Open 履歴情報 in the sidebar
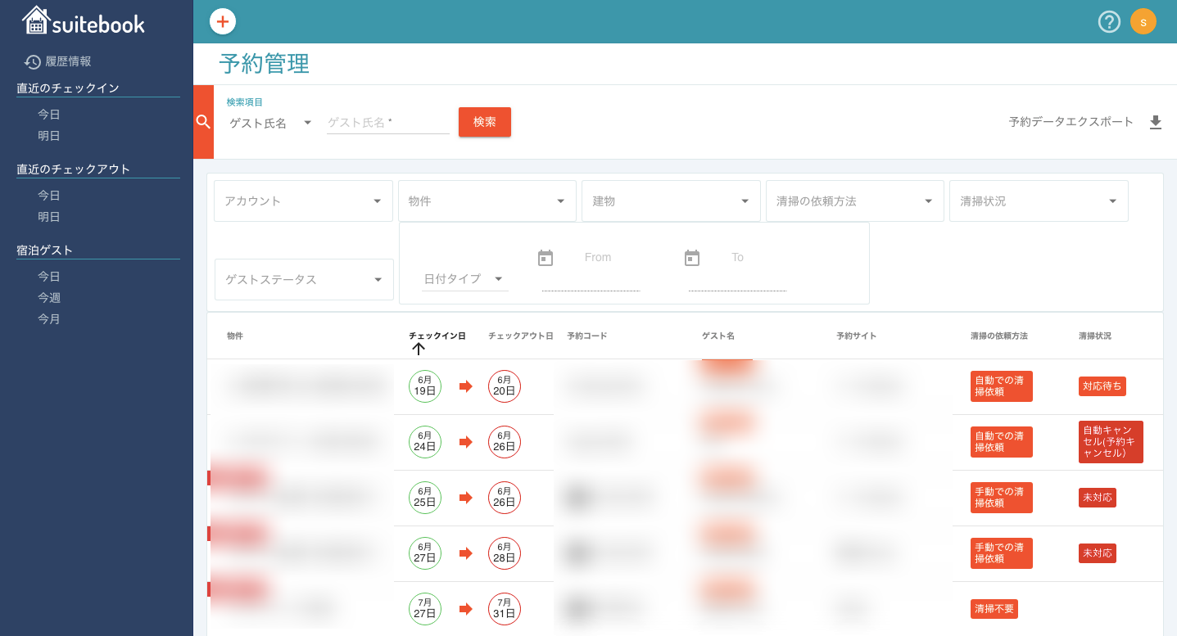 pyautogui.click(x=68, y=61)
